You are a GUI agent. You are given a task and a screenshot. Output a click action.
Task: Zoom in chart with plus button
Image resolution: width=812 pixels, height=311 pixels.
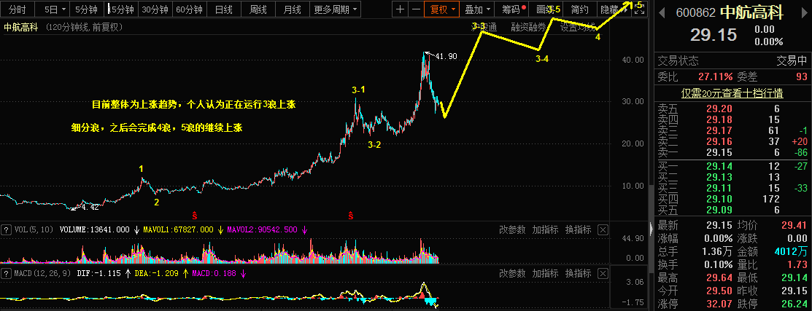[x=400, y=9]
